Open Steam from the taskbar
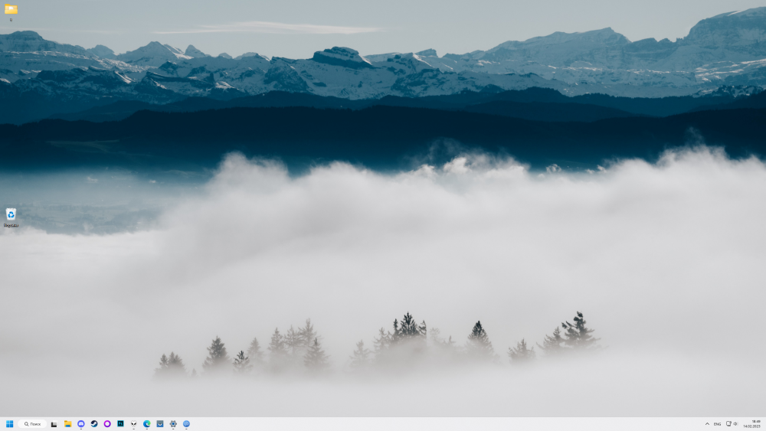This screenshot has height=431, width=766. (94, 423)
